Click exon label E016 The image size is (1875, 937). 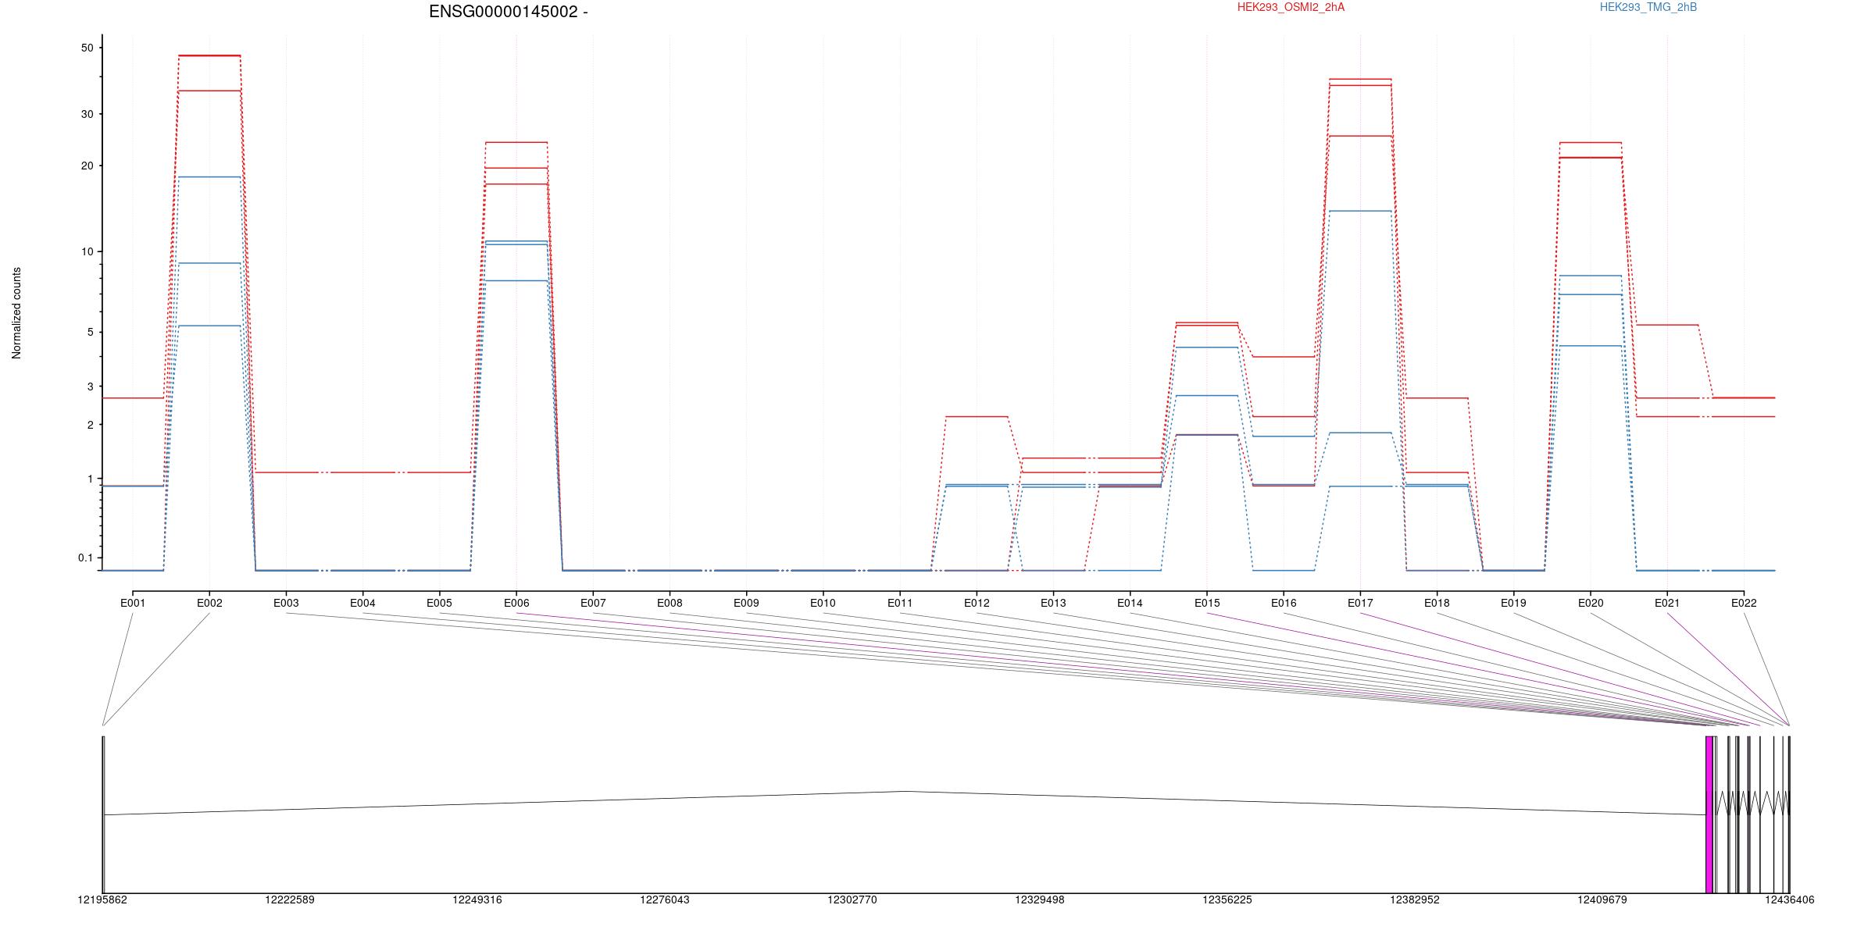click(1284, 603)
